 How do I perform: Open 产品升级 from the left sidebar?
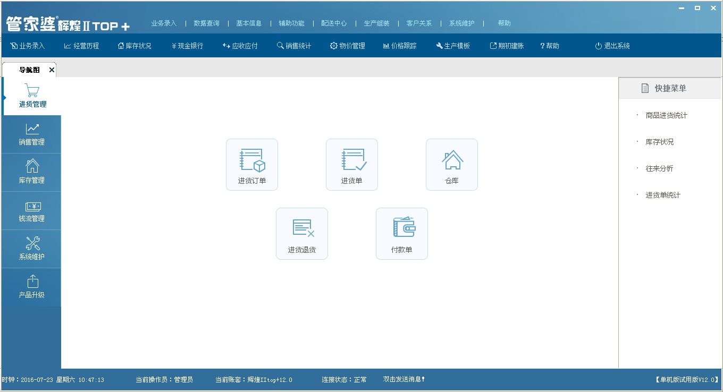coord(31,287)
